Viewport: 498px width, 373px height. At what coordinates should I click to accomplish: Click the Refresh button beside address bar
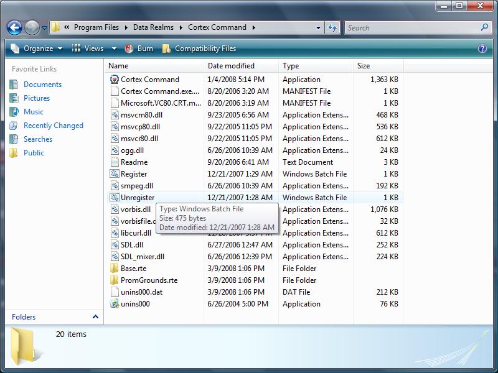(332, 27)
